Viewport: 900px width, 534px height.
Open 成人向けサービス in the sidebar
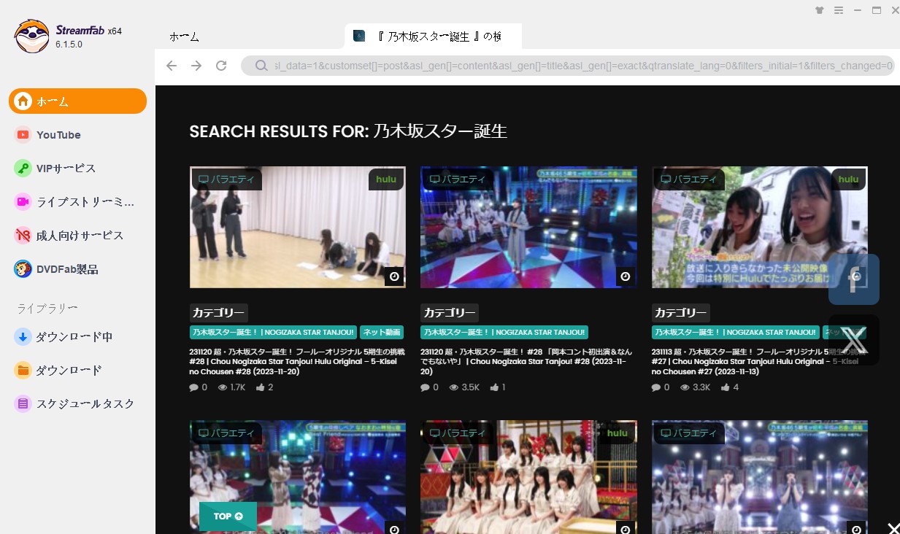coord(80,236)
